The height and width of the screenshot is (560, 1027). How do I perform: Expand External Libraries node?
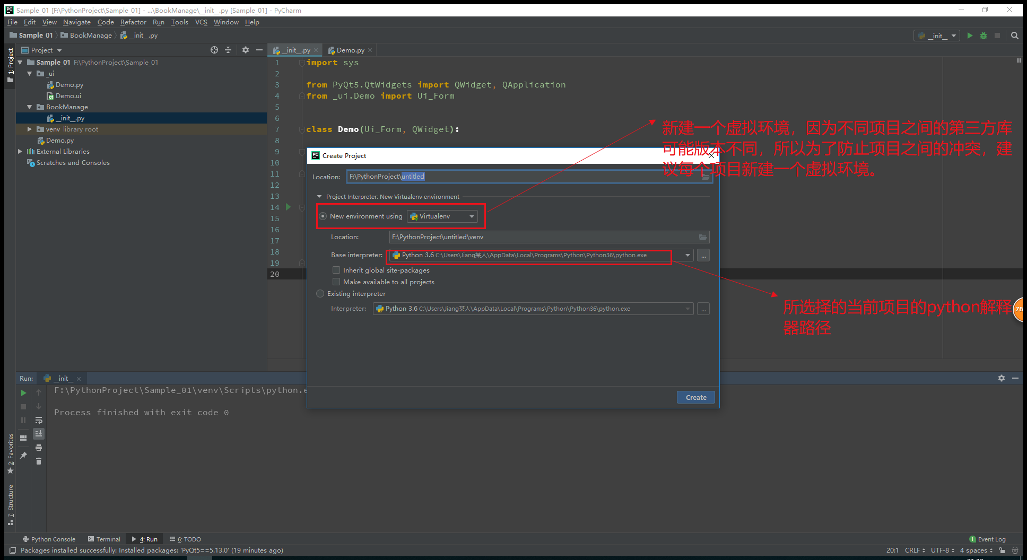point(20,152)
